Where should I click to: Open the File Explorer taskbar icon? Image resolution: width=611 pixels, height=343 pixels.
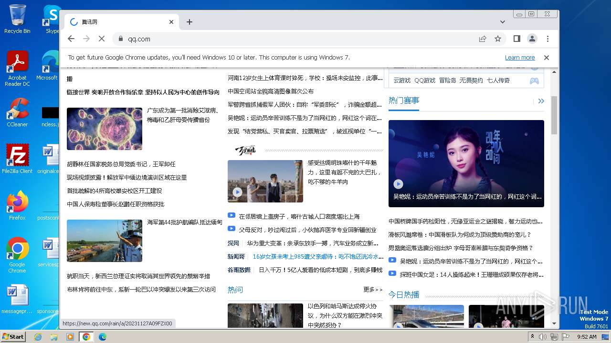point(54,337)
